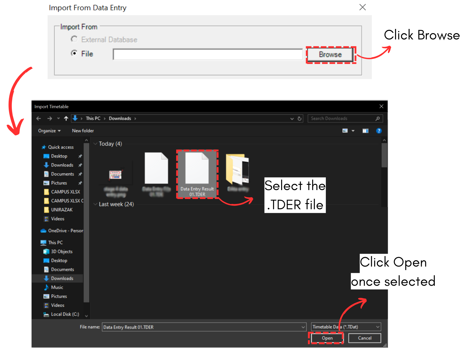Select the File radio button

click(74, 53)
